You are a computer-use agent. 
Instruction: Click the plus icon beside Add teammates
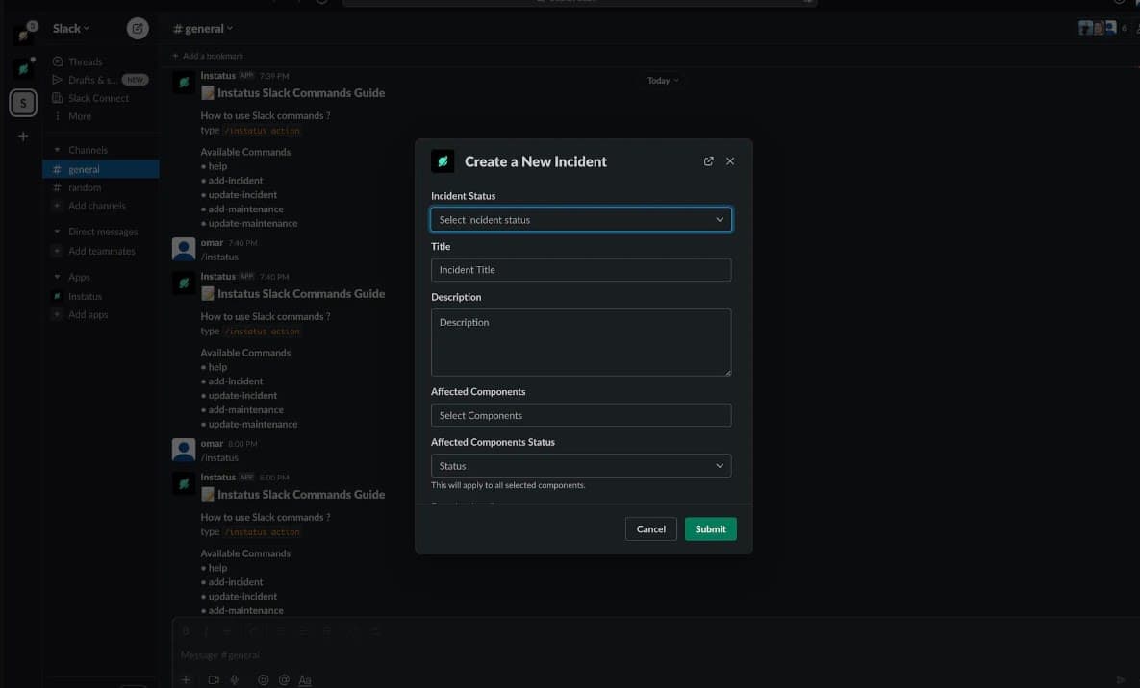[57, 251]
